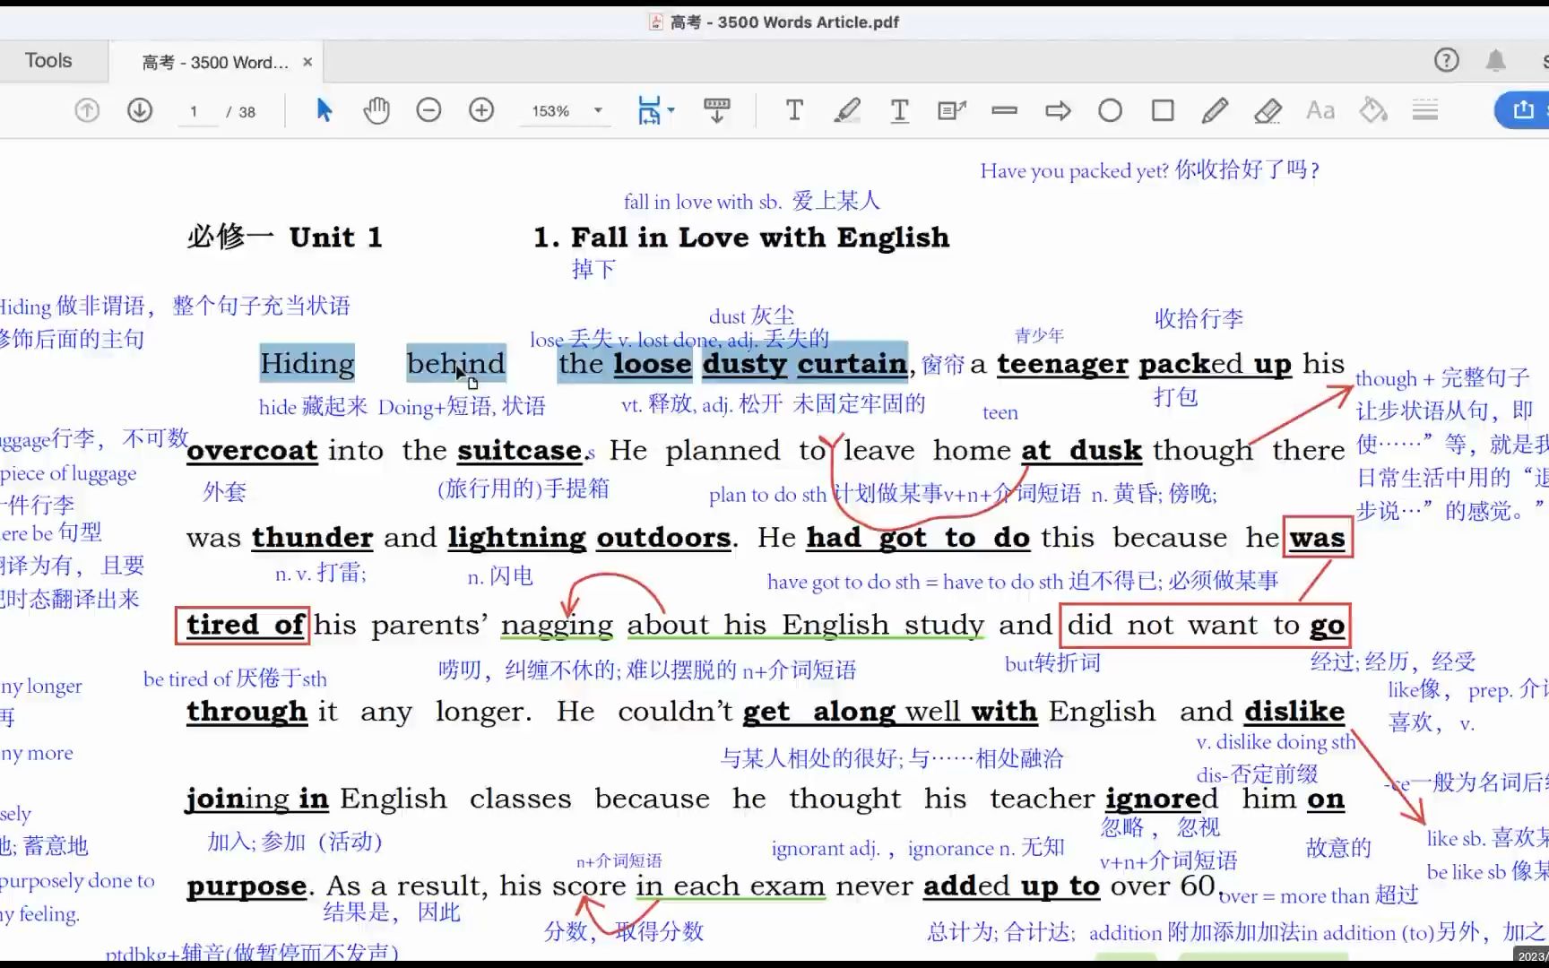Click the highlighted word 'Hiding'
Image resolution: width=1549 pixels, height=968 pixels.
point(307,363)
